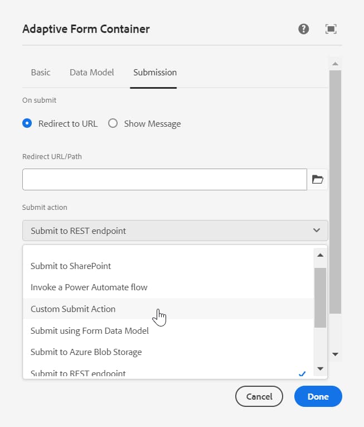Select Invoke a Power Automate flow
The width and height of the screenshot is (364, 427).
(x=89, y=287)
